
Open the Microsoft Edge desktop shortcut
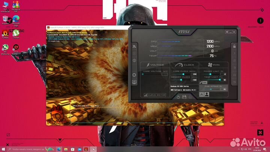click(x=16, y=20)
